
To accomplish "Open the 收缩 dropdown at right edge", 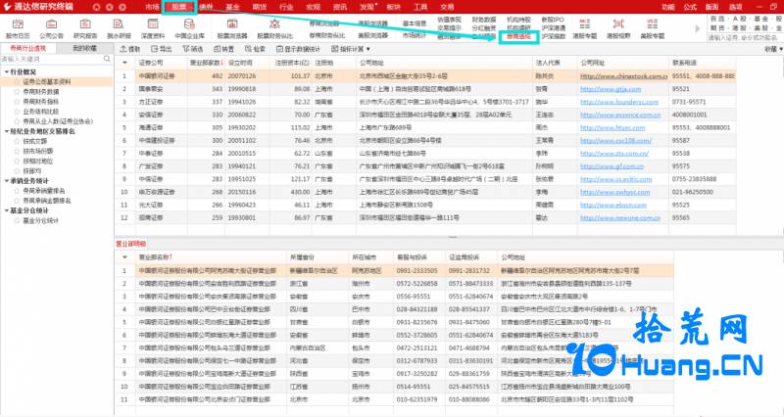I will (773, 49).
